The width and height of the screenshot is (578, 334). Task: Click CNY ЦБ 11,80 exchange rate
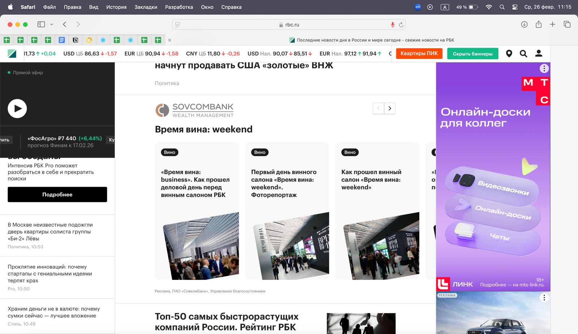click(x=213, y=53)
